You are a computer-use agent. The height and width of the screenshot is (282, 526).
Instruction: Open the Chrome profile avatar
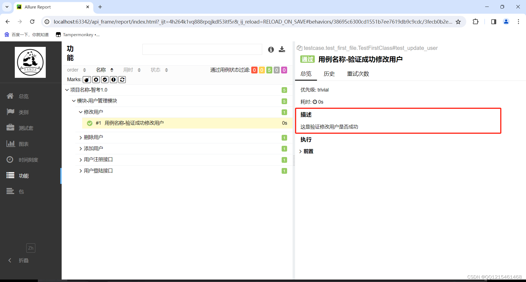(x=506, y=22)
